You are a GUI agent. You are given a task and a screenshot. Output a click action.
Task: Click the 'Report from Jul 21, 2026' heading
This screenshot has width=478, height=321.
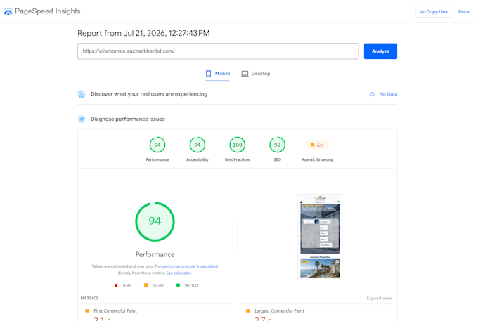[143, 33]
